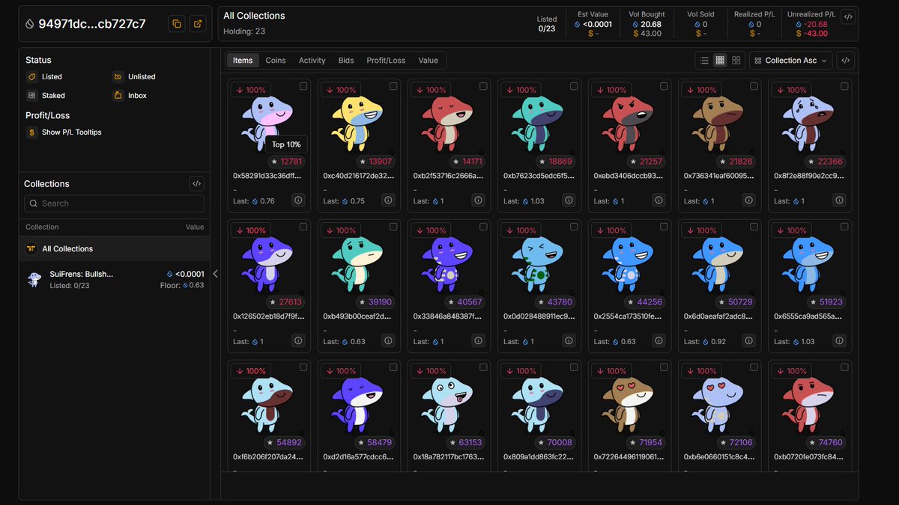Collapse the left sidebar with arrow
The height and width of the screenshot is (505, 899).
click(x=215, y=274)
